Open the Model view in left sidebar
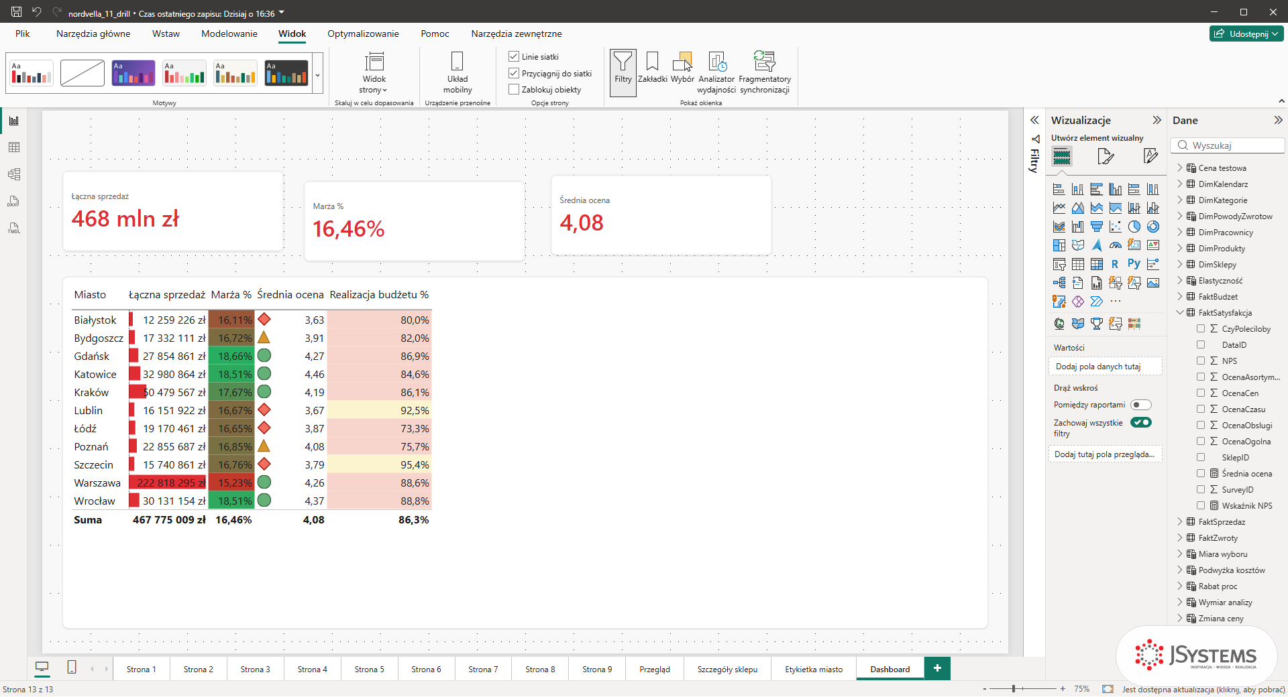The height and width of the screenshot is (697, 1288). (x=14, y=174)
